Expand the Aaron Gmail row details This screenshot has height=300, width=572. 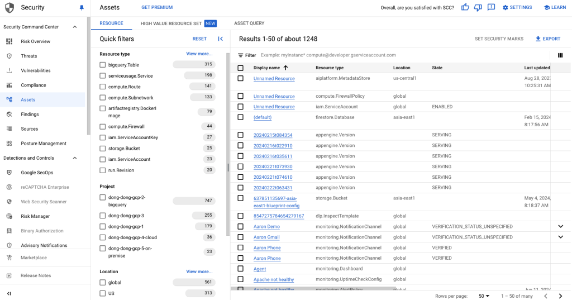point(561,237)
